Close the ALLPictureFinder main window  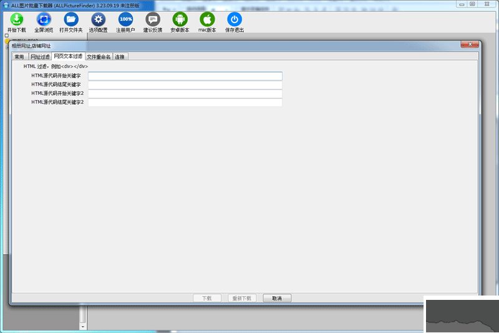(x=487, y=4)
